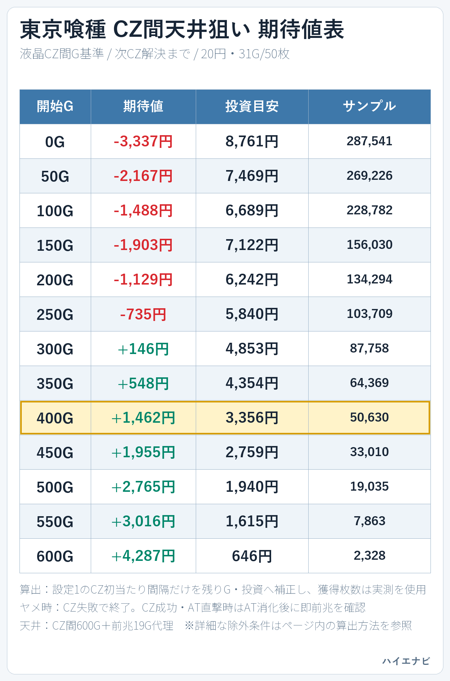Click the 期待値 column header
The image size is (450, 681).
tap(143, 107)
